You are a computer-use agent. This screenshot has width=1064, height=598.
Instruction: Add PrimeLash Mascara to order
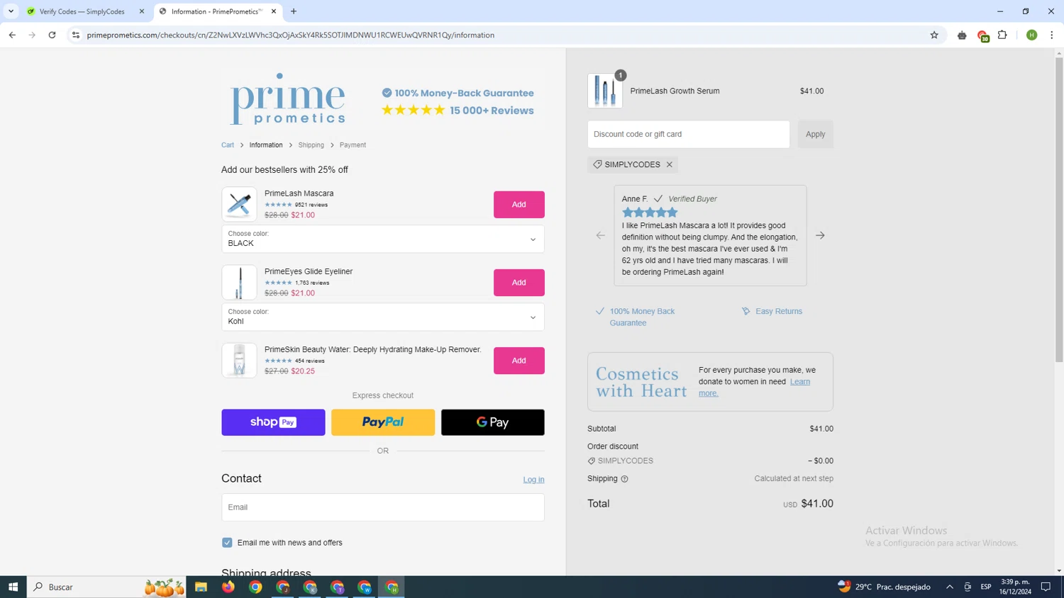(519, 205)
